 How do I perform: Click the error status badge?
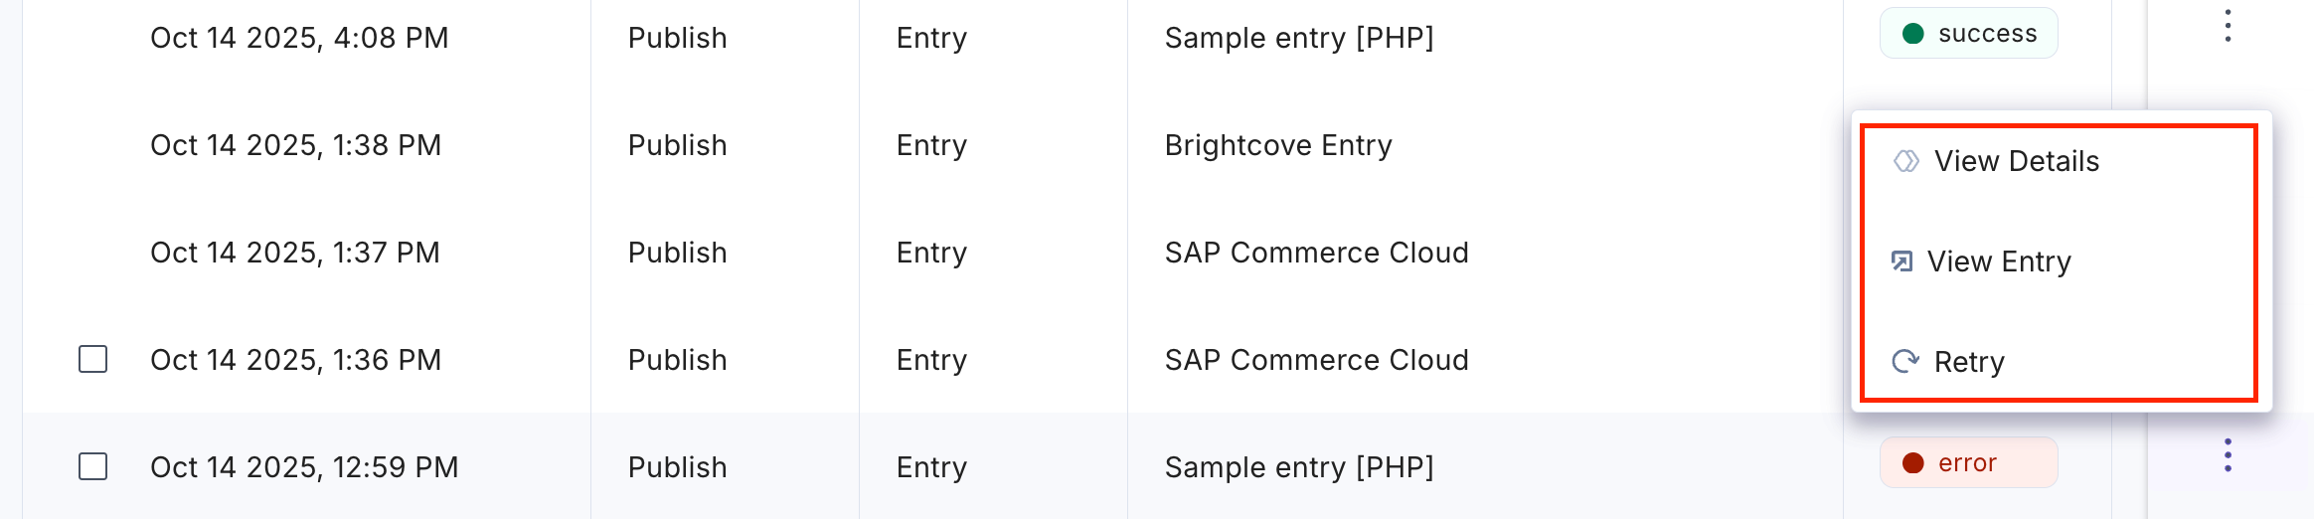pos(1968,463)
